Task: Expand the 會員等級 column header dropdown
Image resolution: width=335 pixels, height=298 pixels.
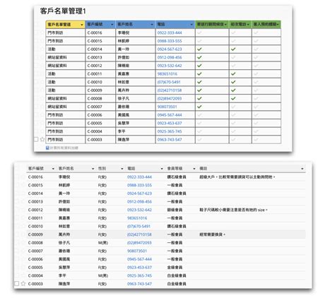Action: [194, 169]
